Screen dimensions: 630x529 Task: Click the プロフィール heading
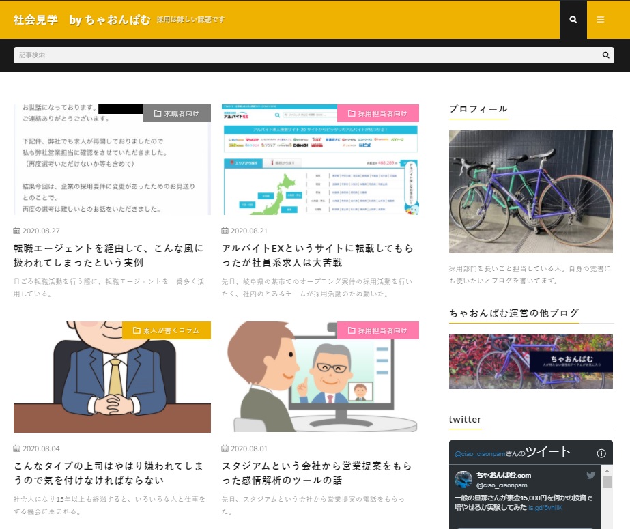click(478, 109)
